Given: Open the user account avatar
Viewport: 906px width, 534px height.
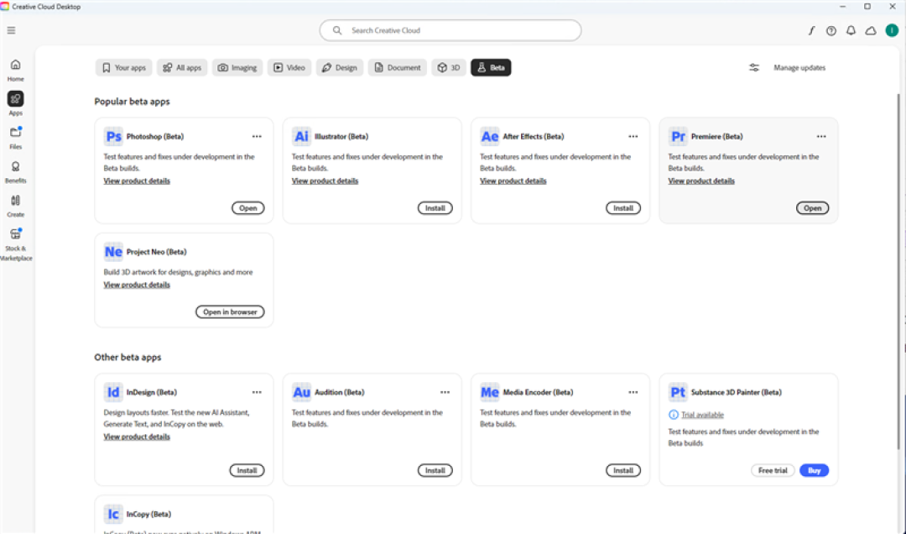Looking at the screenshot, I should point(892,31).
